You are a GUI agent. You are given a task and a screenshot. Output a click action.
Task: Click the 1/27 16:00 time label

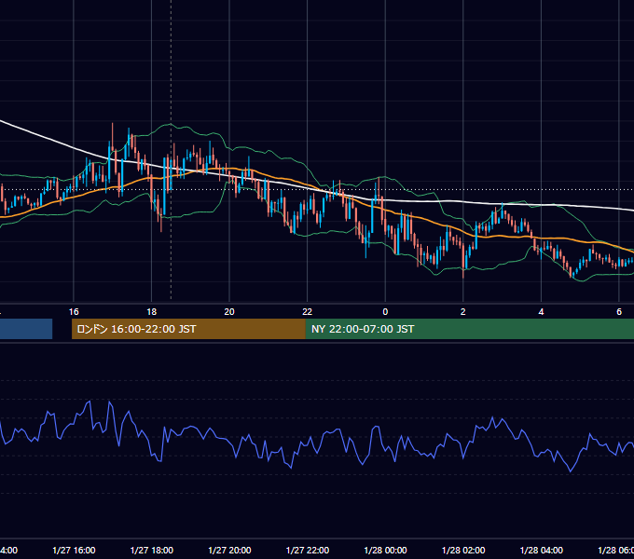(x=74, y=550)
